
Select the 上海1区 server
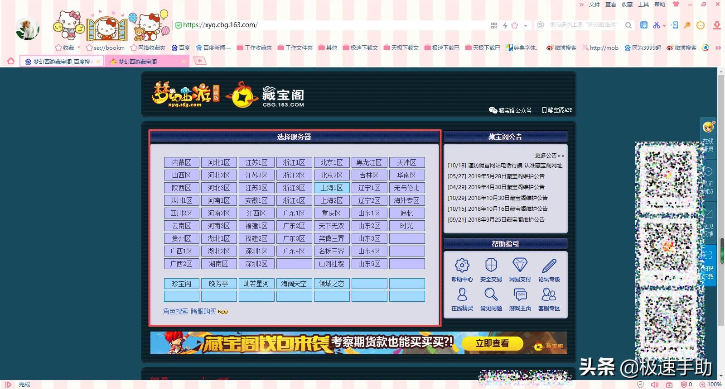coord(332,188)
